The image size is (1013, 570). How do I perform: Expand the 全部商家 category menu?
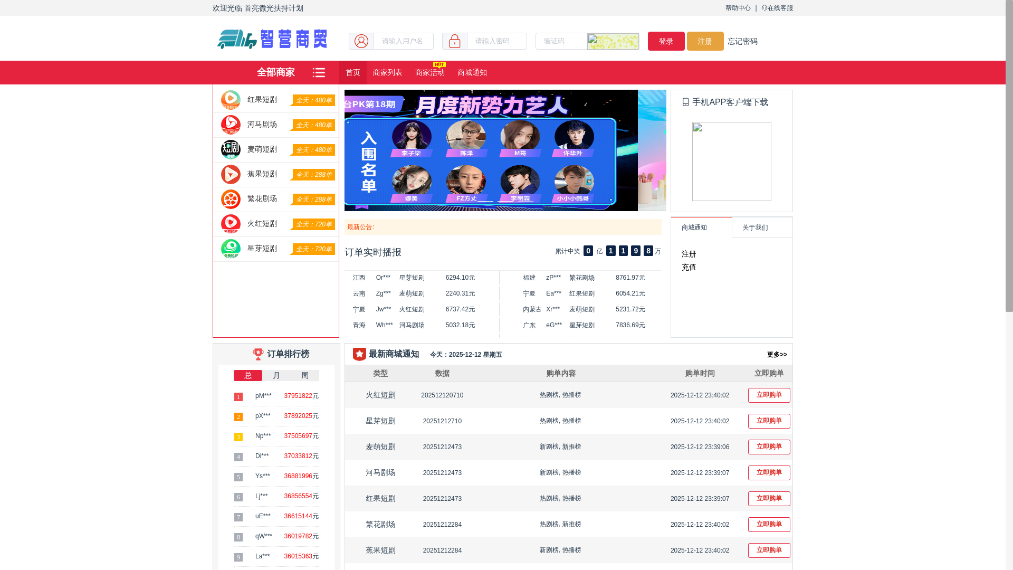276,73
